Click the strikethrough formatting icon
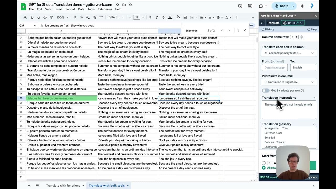The image size is (336, 189). (x=163, y=17)
